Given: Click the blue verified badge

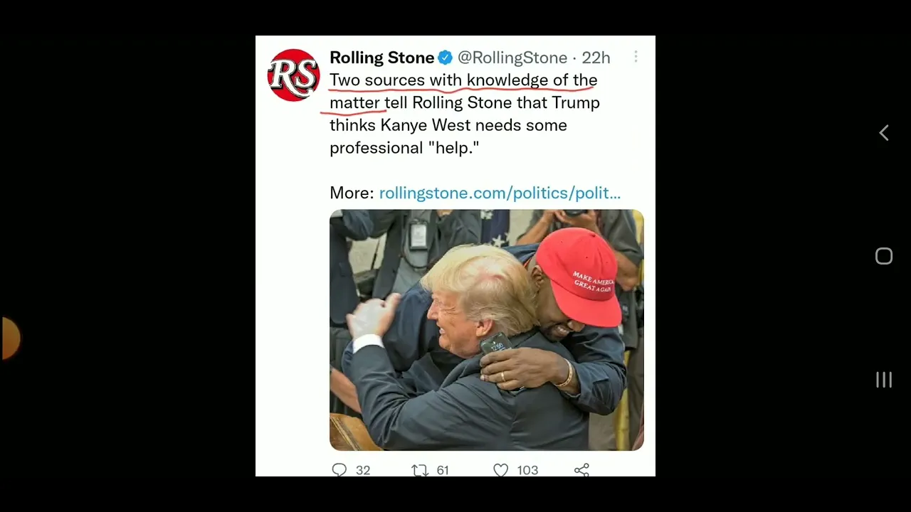Looking at the screenshot, I should 446,58.
